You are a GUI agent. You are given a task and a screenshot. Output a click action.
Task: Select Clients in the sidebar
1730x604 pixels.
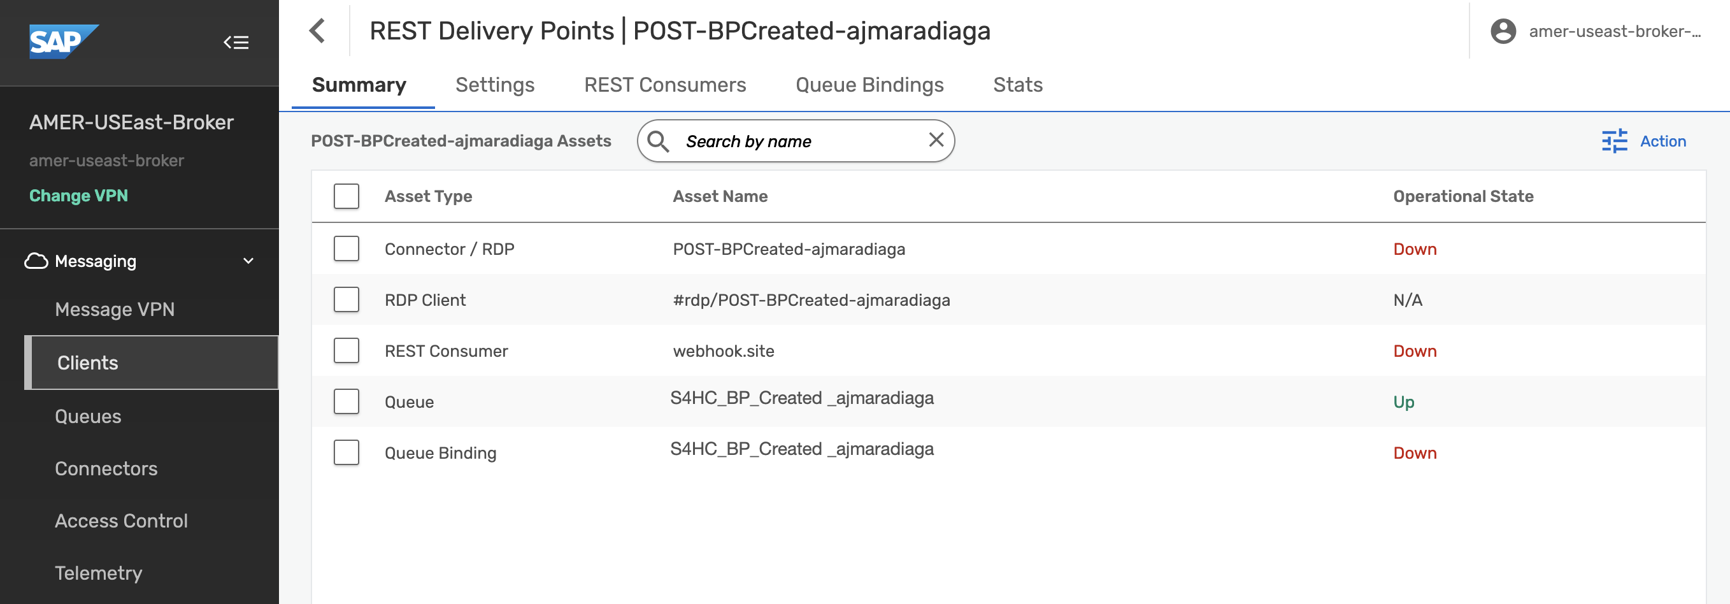[x=152, y=363]
